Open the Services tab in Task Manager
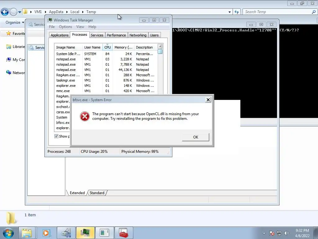Screen dimensions: 318x239 point(97,35)
